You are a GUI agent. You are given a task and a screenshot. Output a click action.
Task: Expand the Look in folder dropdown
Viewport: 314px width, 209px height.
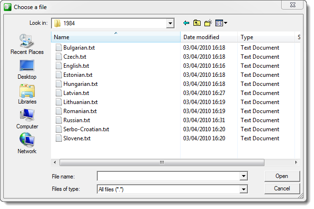[x=170, y=23]
